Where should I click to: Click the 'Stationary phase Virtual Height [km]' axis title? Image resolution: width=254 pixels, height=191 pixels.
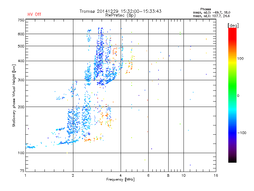point(14,96)
